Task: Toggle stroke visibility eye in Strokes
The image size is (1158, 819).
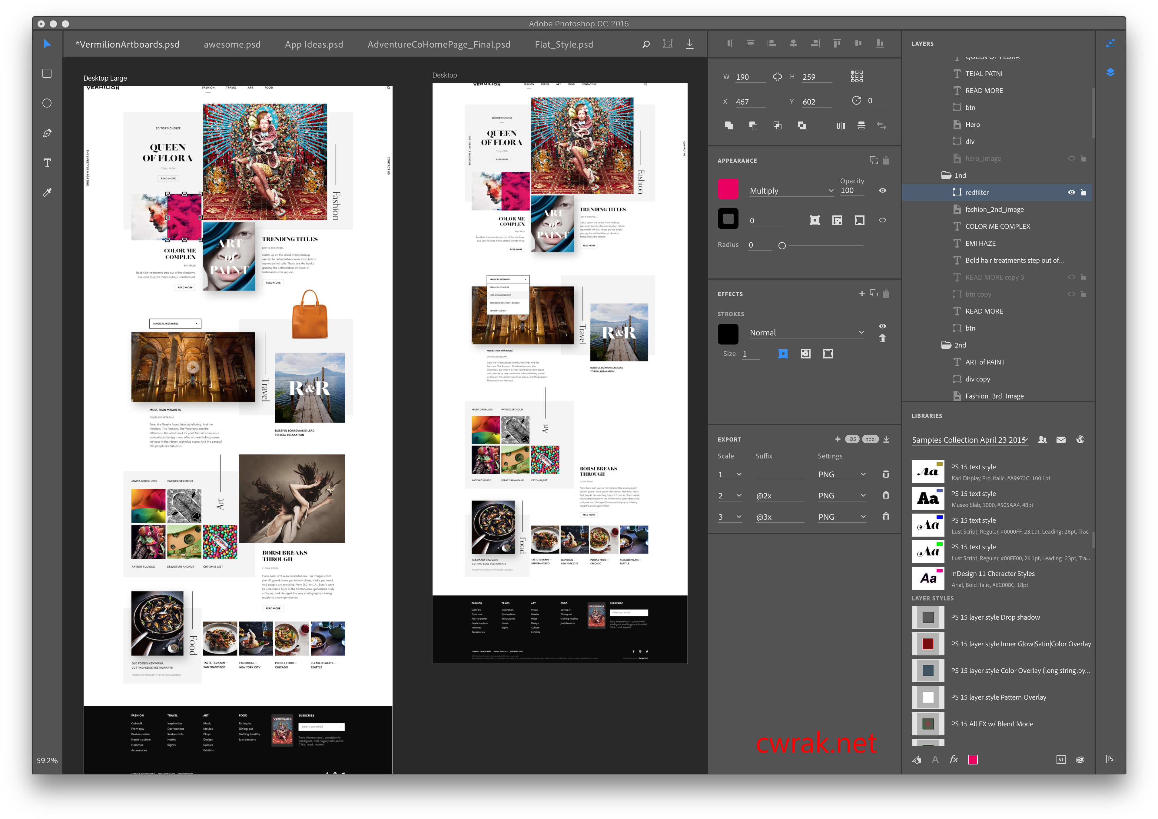Action: click(882, 326)
